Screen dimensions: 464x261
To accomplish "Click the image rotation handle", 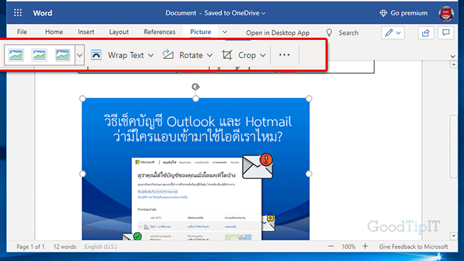I will click(x=196, y=87).
